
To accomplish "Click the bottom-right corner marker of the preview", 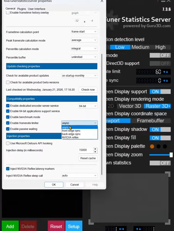I will pyautogui.click(x=168, y=222).
